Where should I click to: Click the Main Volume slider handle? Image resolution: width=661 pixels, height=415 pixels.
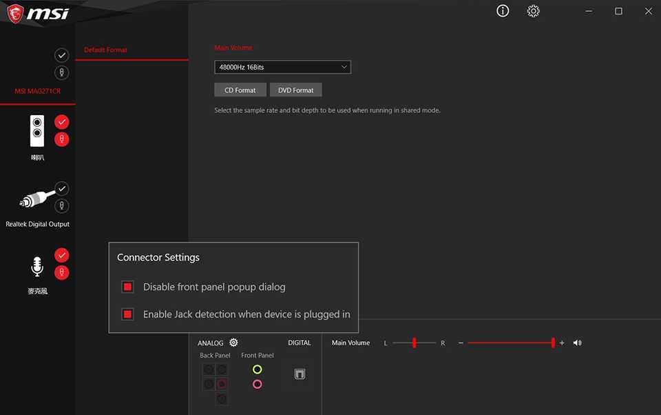pyautogui.click(x=553, y=343)
